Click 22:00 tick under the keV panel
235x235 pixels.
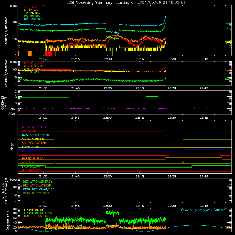click(108, 59)
